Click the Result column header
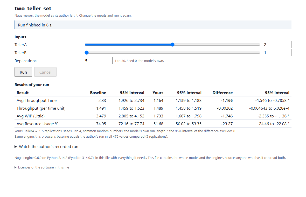The image size is (306, 197). tap(23, 93)
